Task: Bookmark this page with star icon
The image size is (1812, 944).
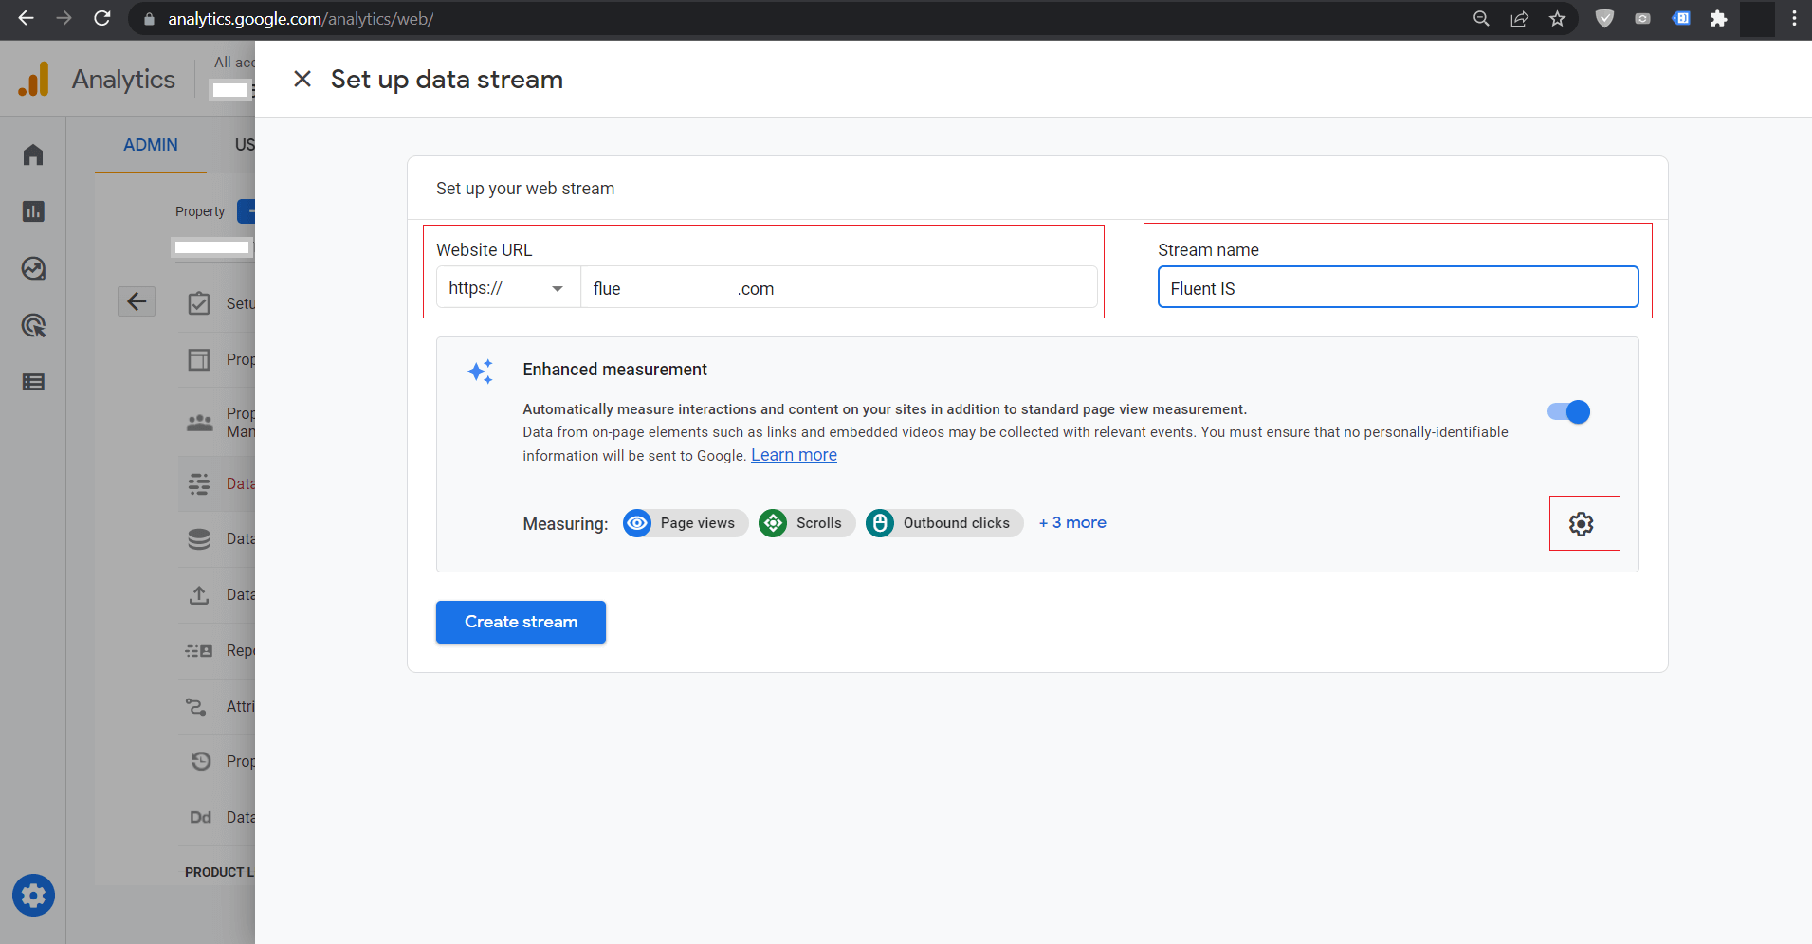Action: pyautogui.click(x=1557, y=19)
